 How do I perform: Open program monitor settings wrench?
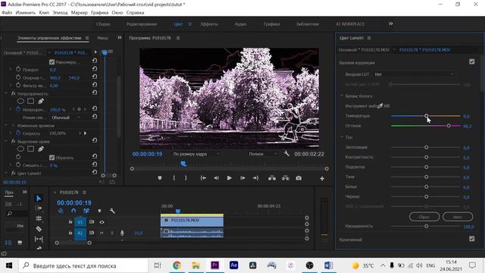pyautogui.click(x=286, y=153)
